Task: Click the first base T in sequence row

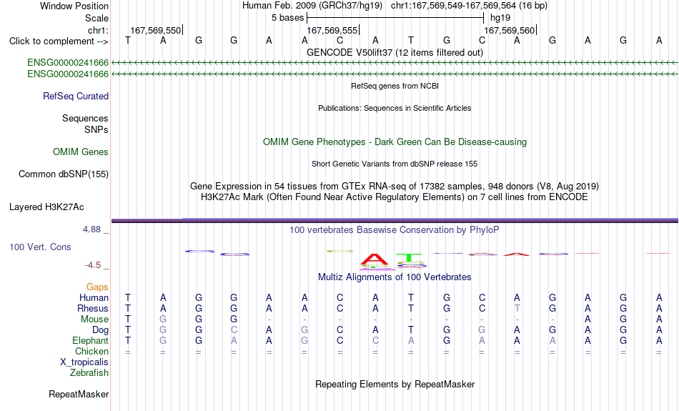Action: (128, 40)
